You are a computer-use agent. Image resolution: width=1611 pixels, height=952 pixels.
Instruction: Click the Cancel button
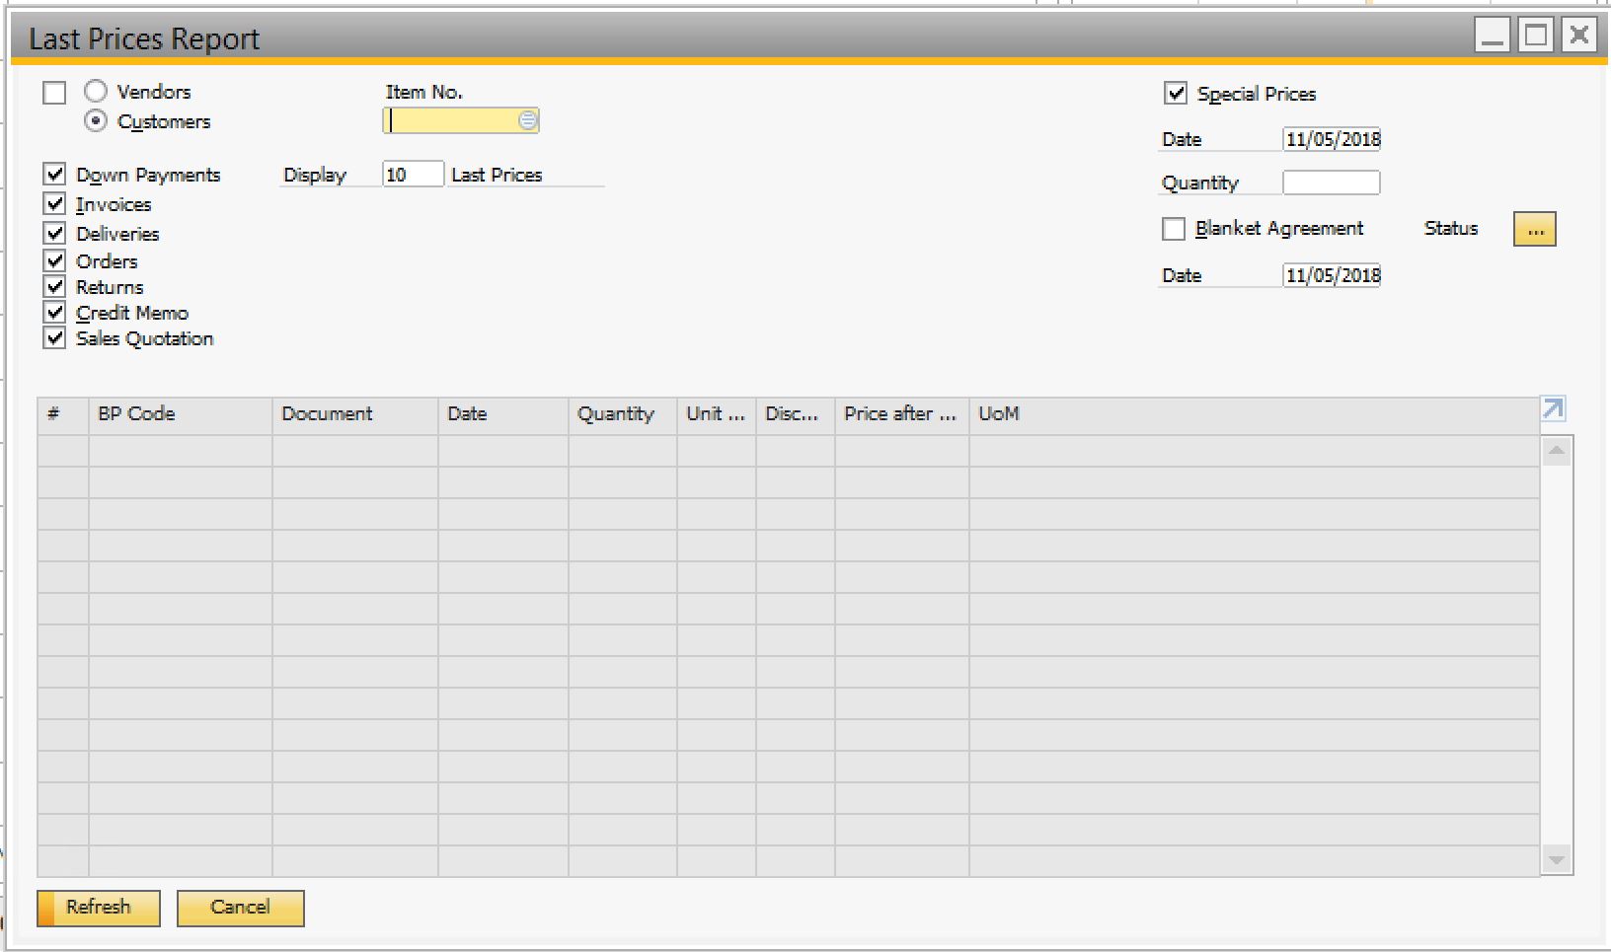[x=240, y=908]
